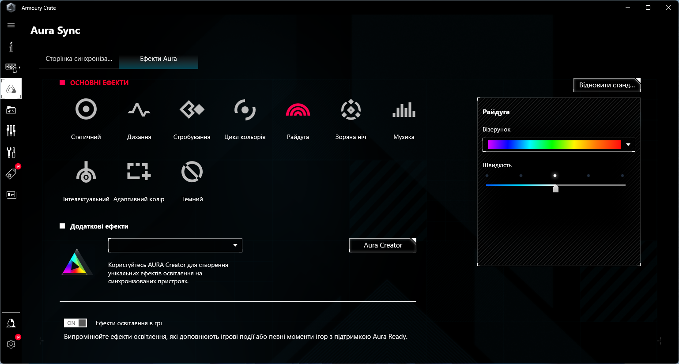Select the Райдуга rainbow effect icon
Image resolution: width=679 pixels, height=364 pixels.
coord(298,109)
